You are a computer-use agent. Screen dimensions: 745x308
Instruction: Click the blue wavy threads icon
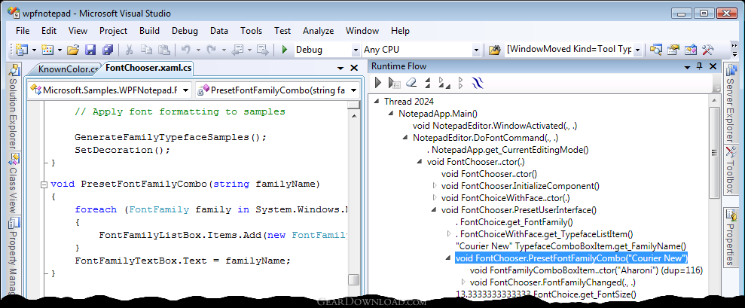click(x=478, y=83)
